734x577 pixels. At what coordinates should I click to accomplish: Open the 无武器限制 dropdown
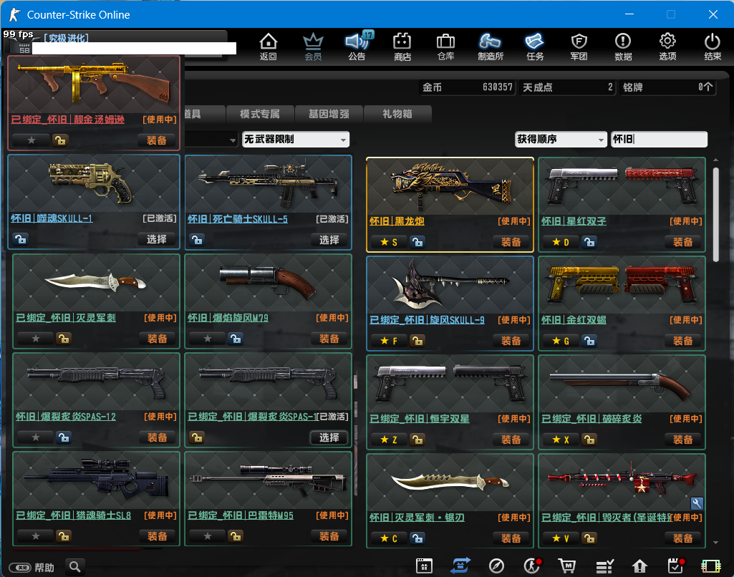click(295, 140)
